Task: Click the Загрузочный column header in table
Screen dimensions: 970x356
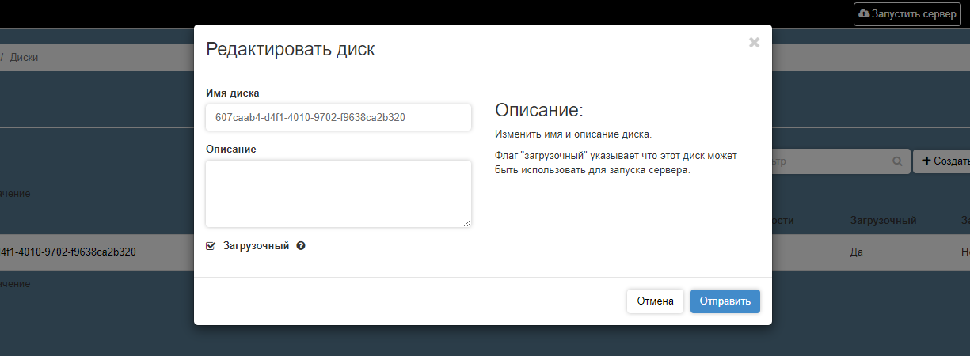Action: pyautogui.click(x=883, y=221)
